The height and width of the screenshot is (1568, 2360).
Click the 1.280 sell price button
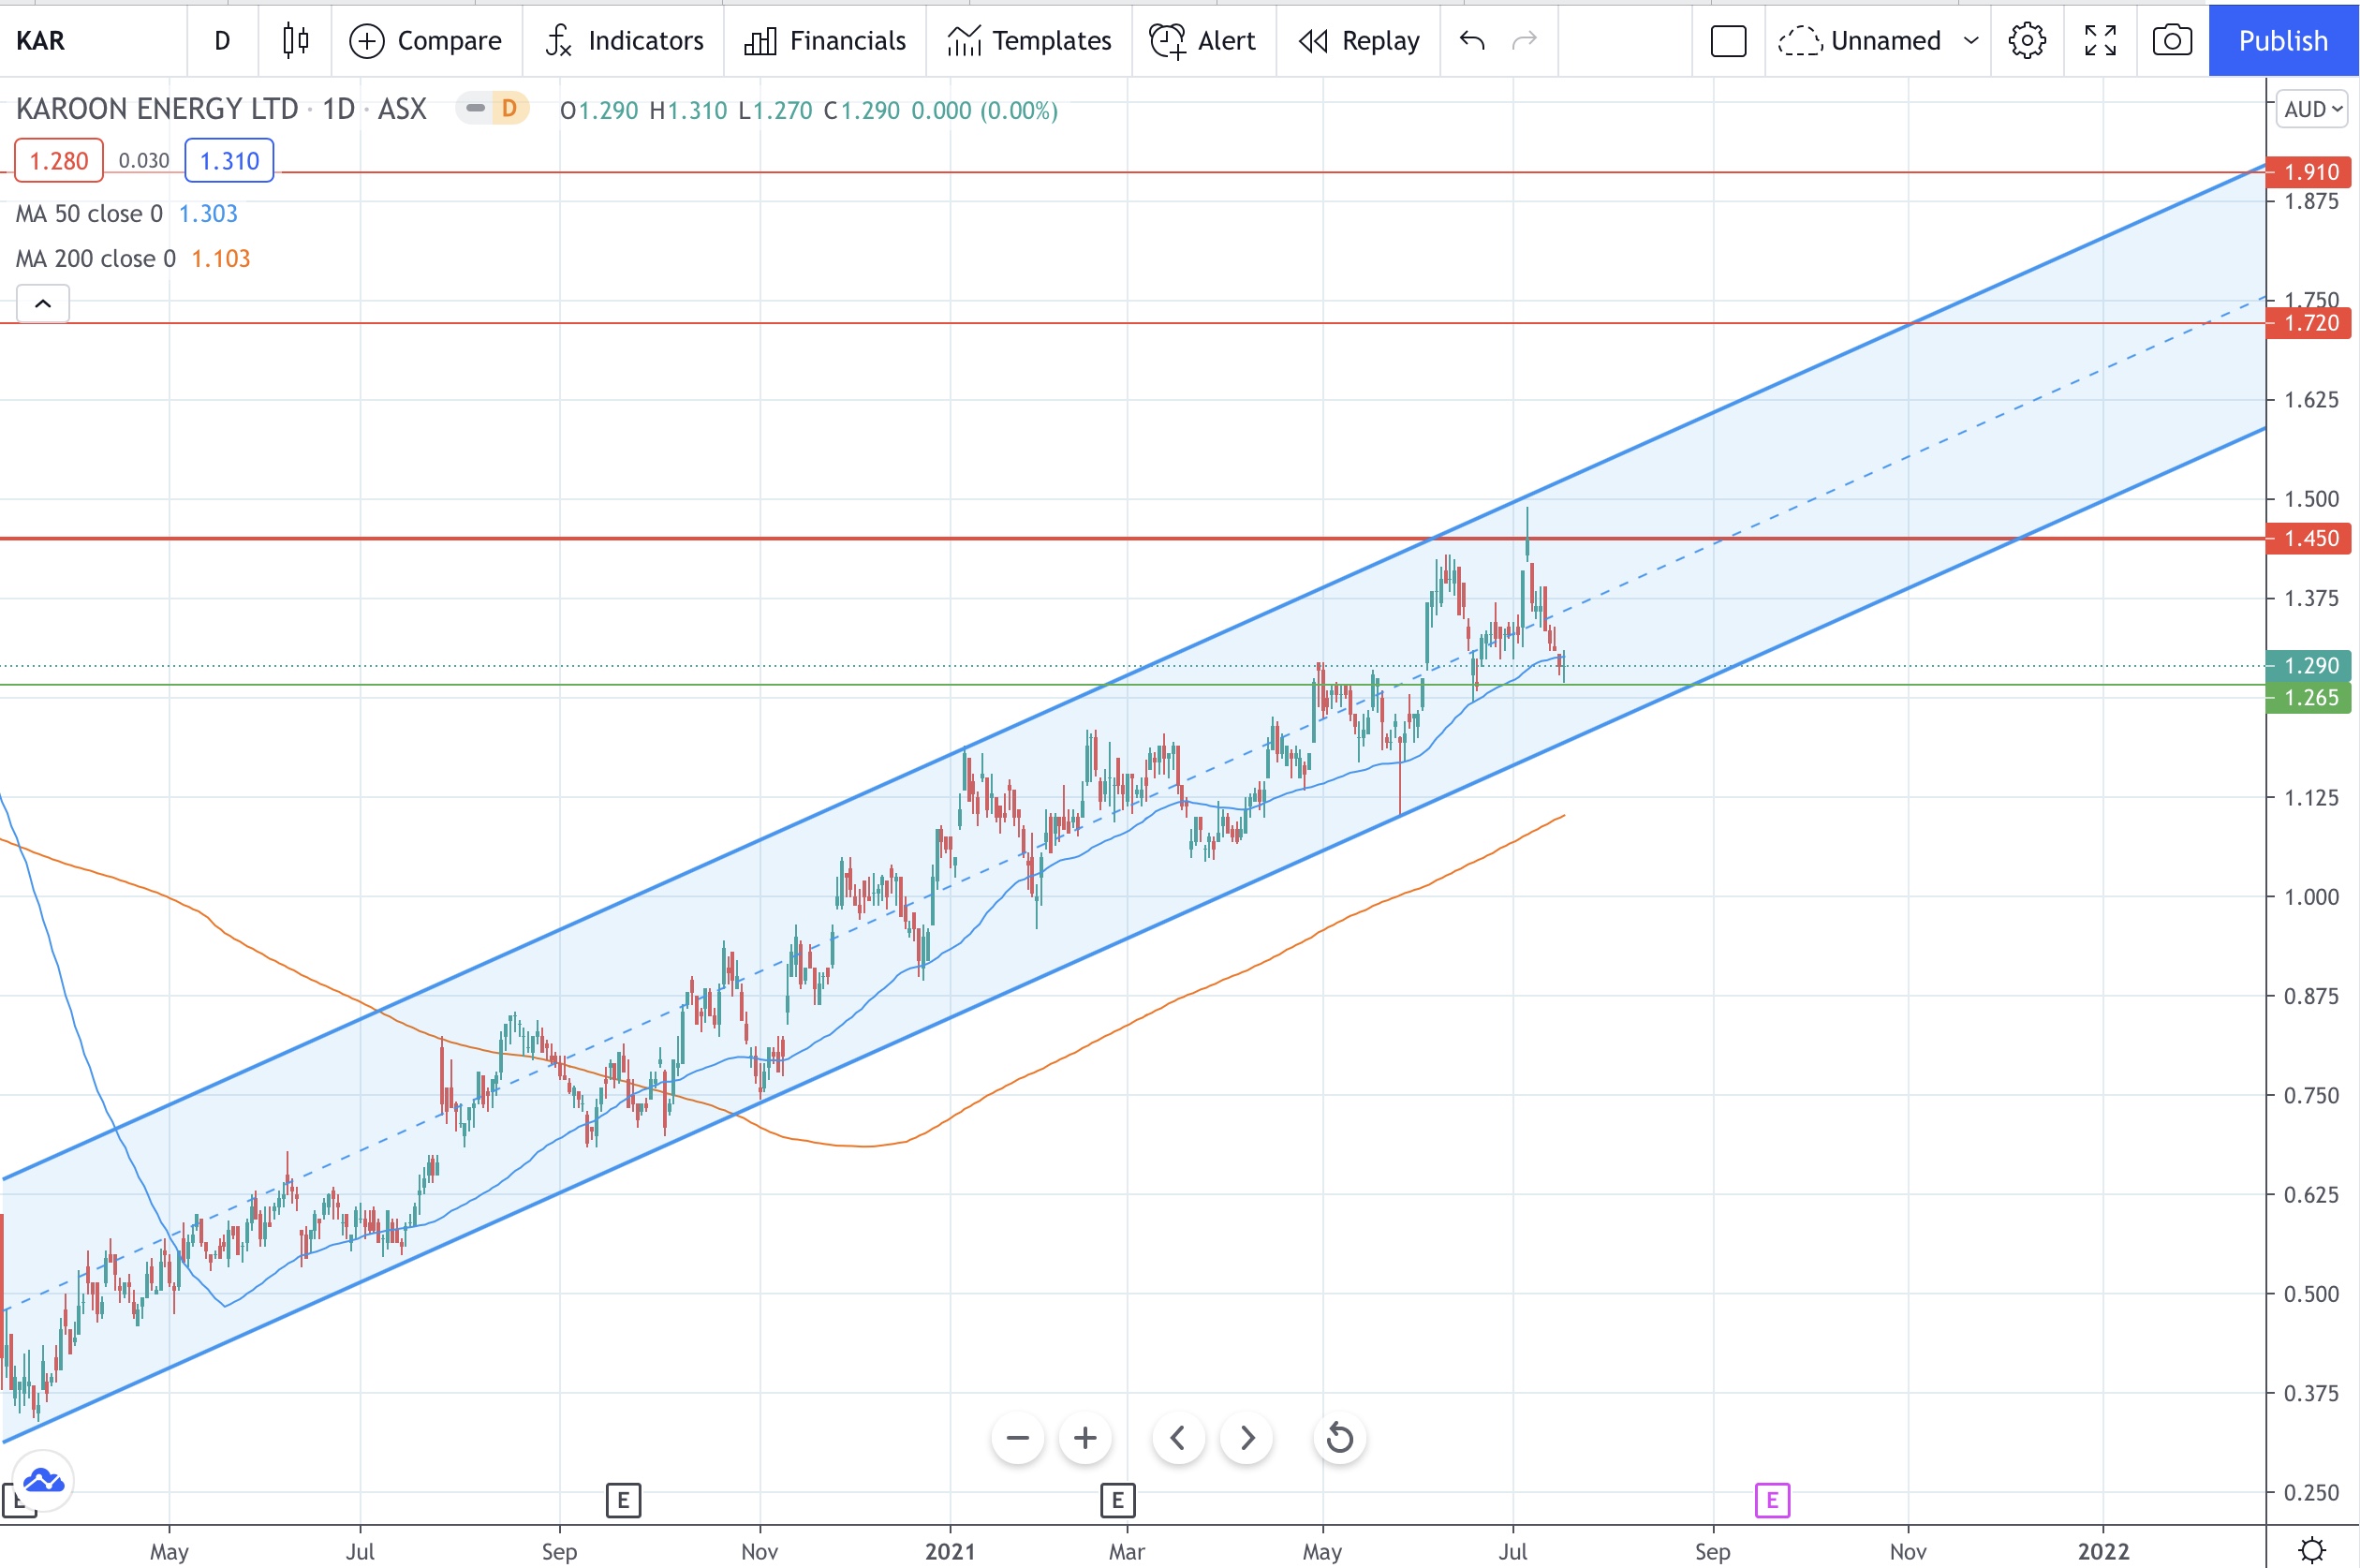pos(59,161)
